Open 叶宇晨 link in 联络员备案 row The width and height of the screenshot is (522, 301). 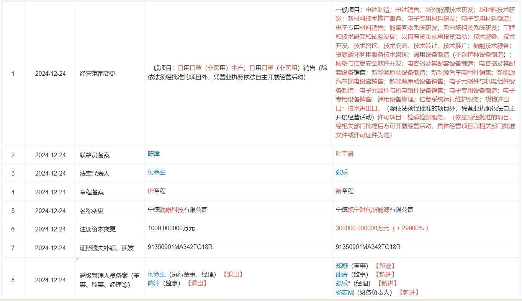(x=345, y=154)
